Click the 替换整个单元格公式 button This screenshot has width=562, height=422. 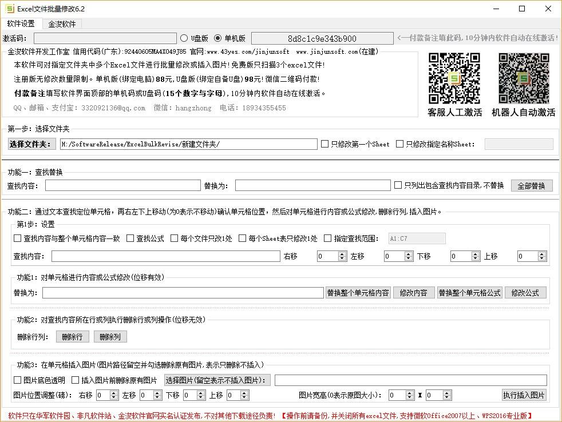pyautogui.click(x=469, y=293)
